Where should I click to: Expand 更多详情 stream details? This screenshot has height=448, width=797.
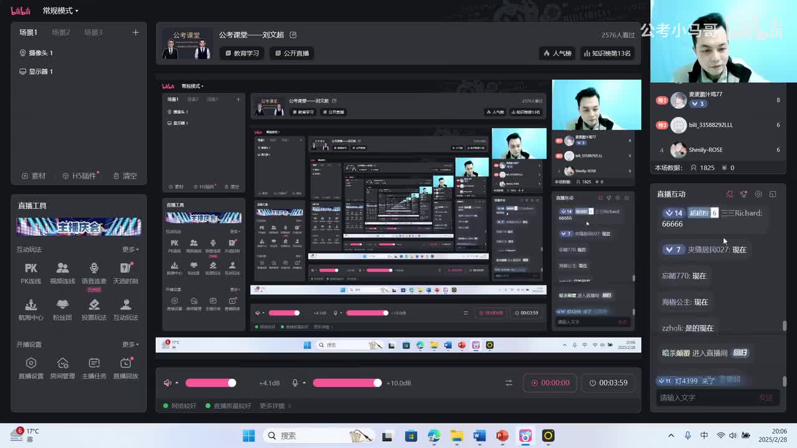(275, 406)
